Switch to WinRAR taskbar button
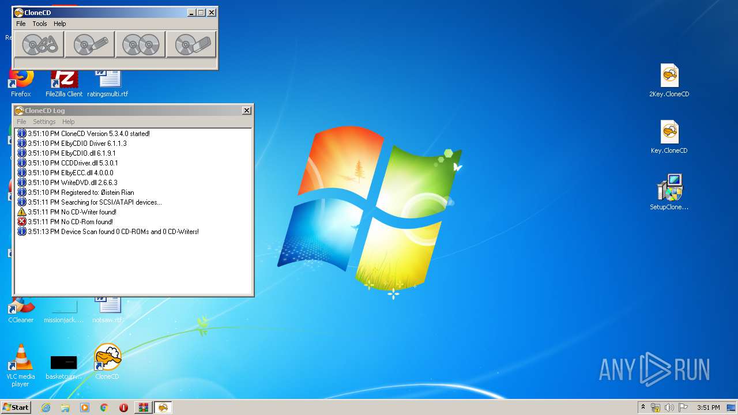Viewport: 738px width, 415px height. tap(143, 408)
